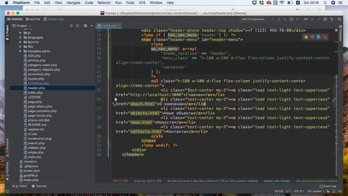Screen dimensions: 348x196
Task: Open Git master branch selector in status bar
Action: pyautogui.click(x=315, y=191)
